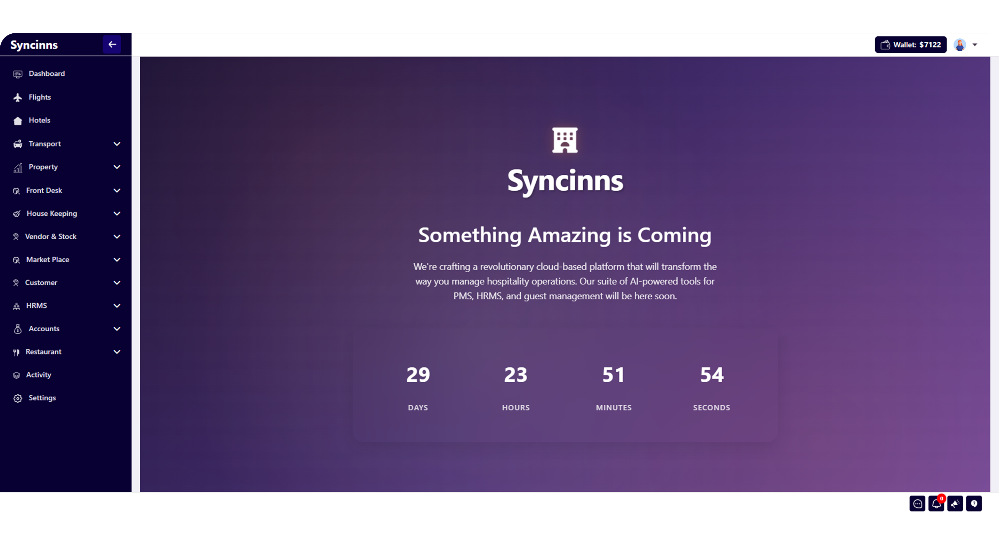The width and height of the screenshot is (999, 547).
Task: Click the Flights airplane icon
Action: (x=17, y=97)
